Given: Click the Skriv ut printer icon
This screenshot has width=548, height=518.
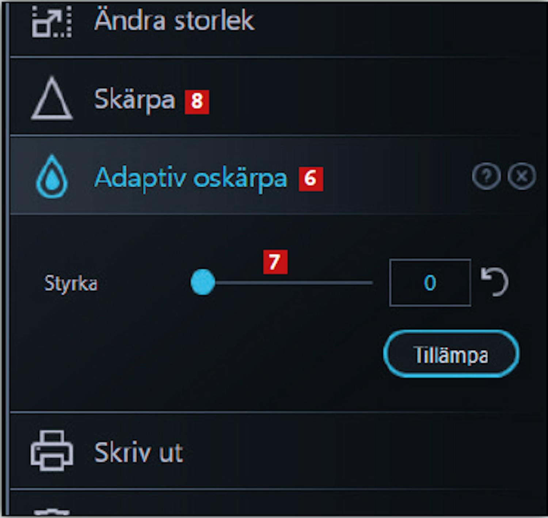Looking at the screenshot, I should pos(52,450).
